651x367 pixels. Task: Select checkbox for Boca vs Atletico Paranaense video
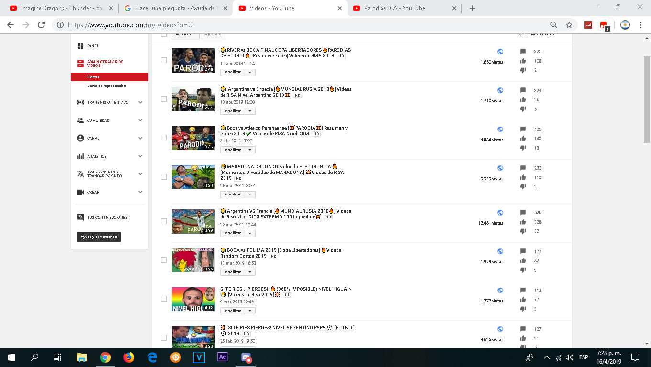click(x=164, y=138)
